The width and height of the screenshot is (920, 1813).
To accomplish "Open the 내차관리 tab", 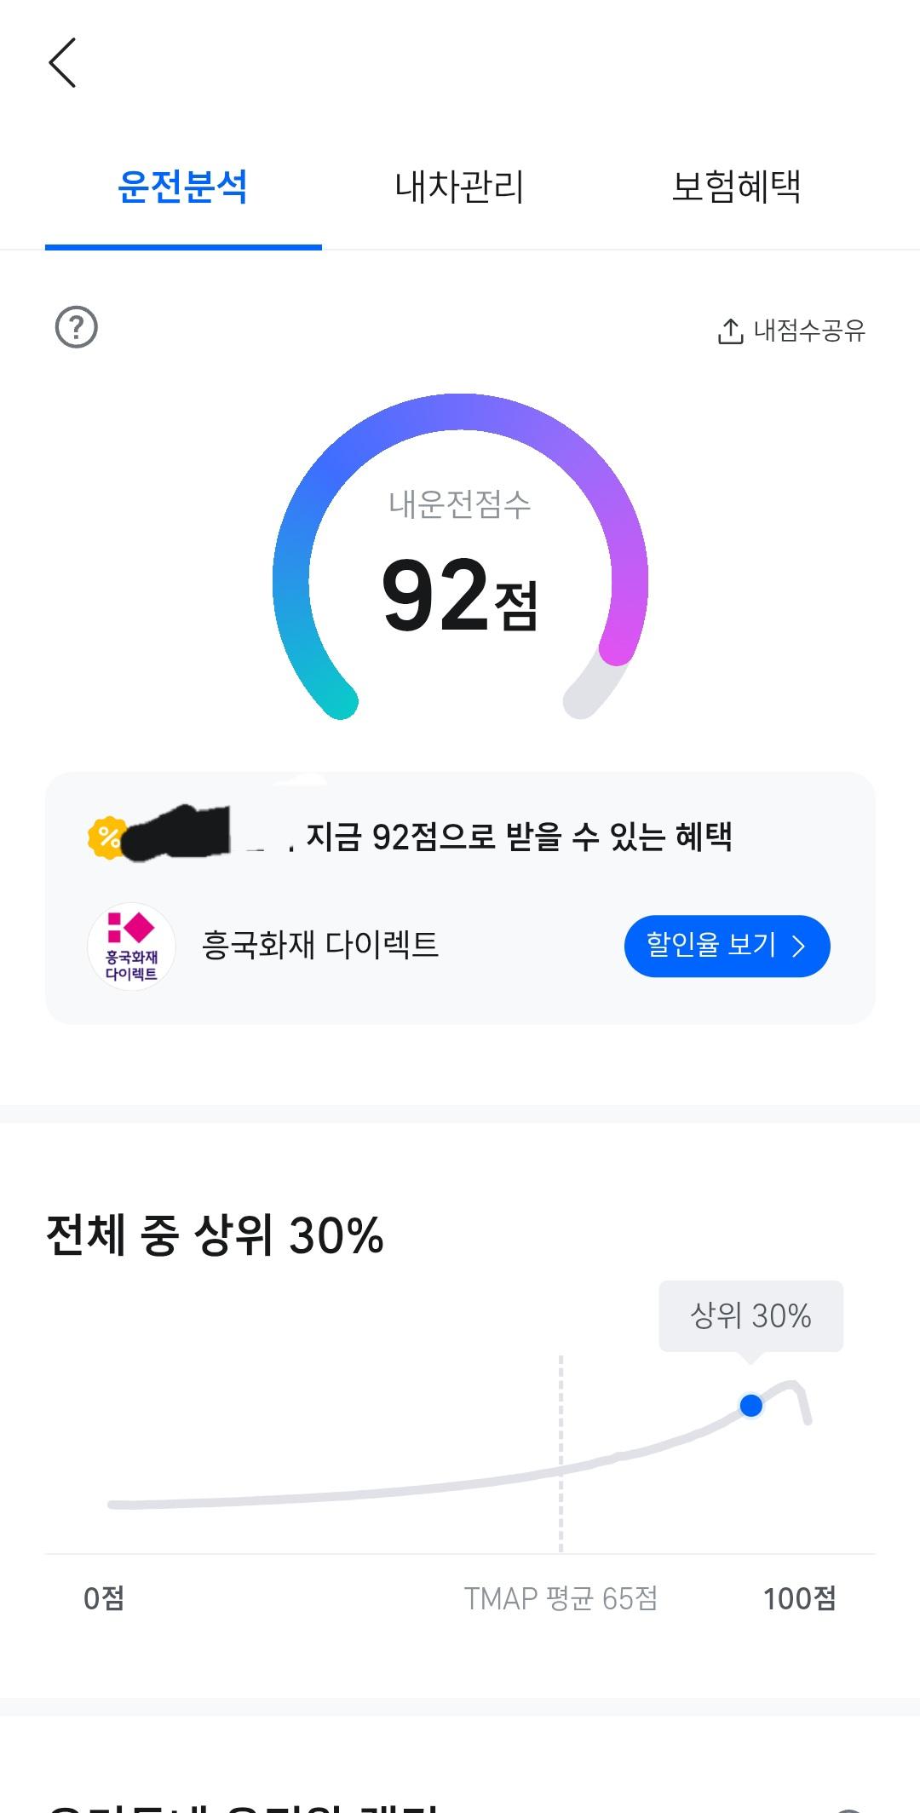I will click(x=459, y=187).
